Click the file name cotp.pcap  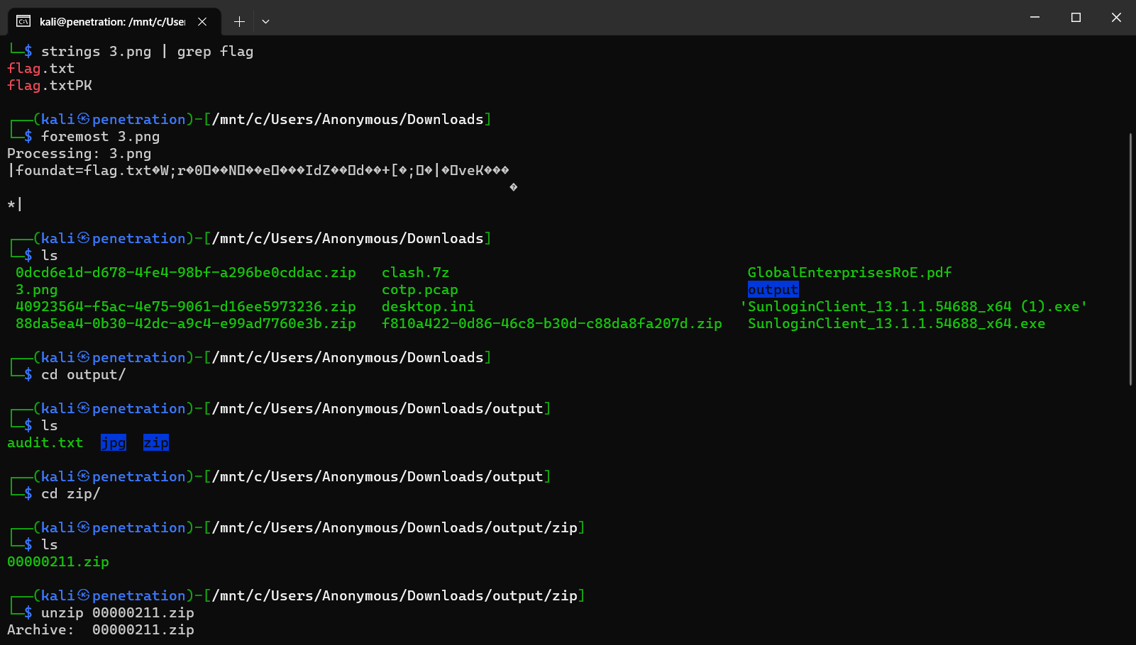420,289
